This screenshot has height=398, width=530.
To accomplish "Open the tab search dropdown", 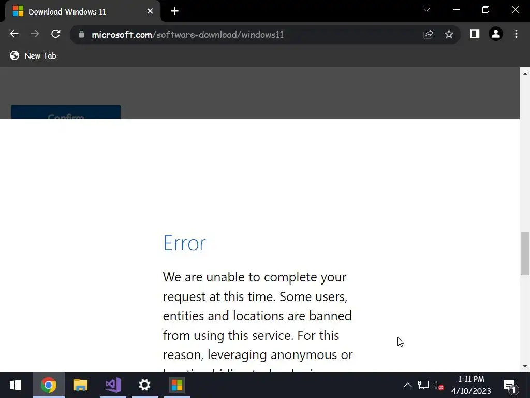I will click(x=426, y=10).
